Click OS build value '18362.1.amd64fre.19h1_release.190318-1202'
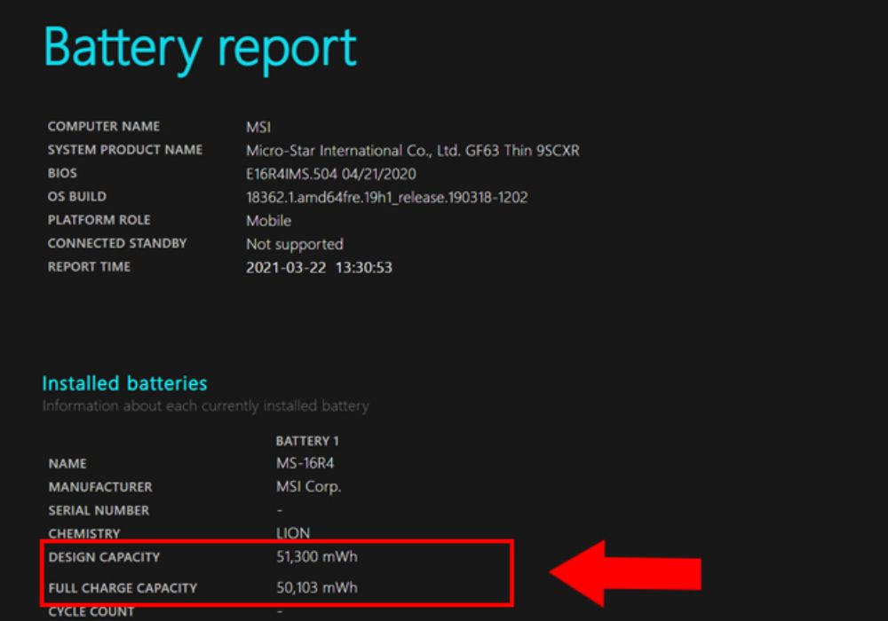The image size is (888, 621). click(387, 197)
